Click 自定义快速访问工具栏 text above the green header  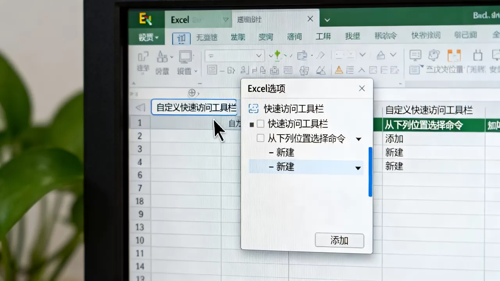[x=429, y=110]
